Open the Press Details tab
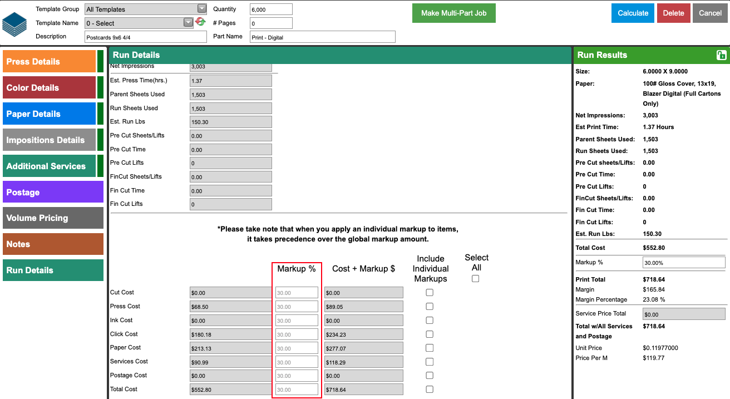This screenshot has height=399, width=730. click(x=50, y=61)
